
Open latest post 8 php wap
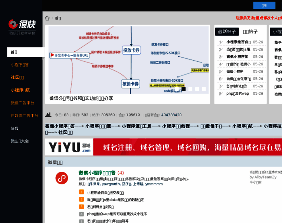tap(237, 94)
